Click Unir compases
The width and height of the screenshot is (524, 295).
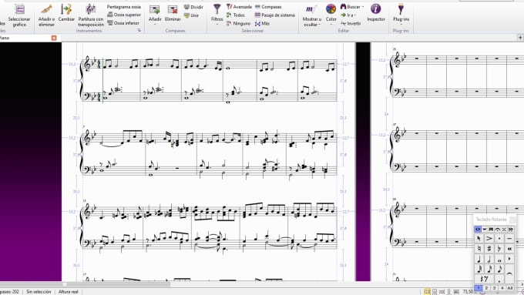click(x=191, y=15)
